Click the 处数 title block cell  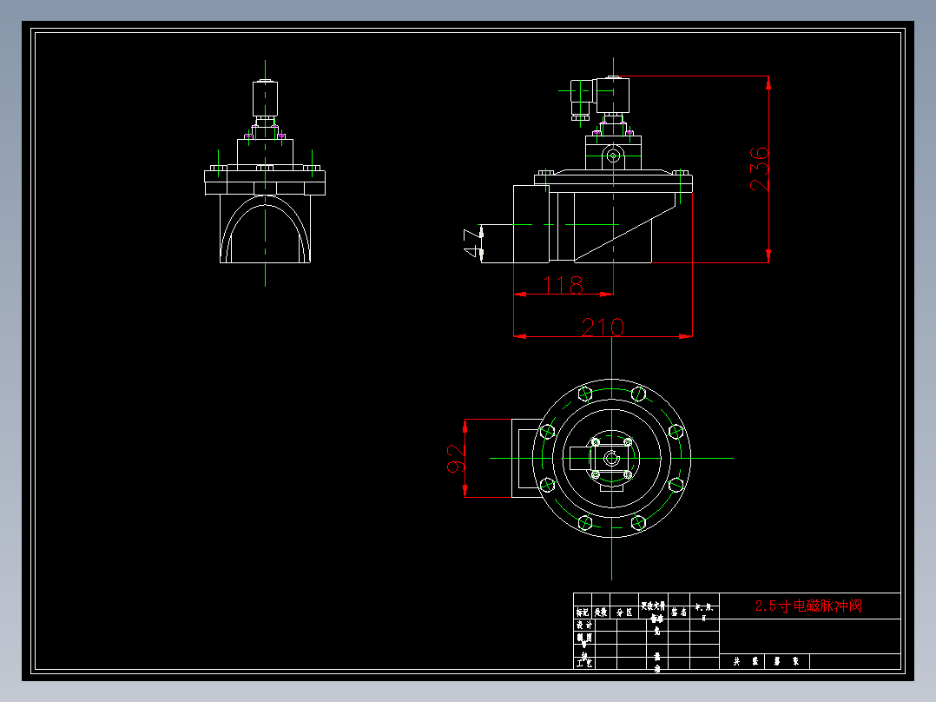click(601, 613)
